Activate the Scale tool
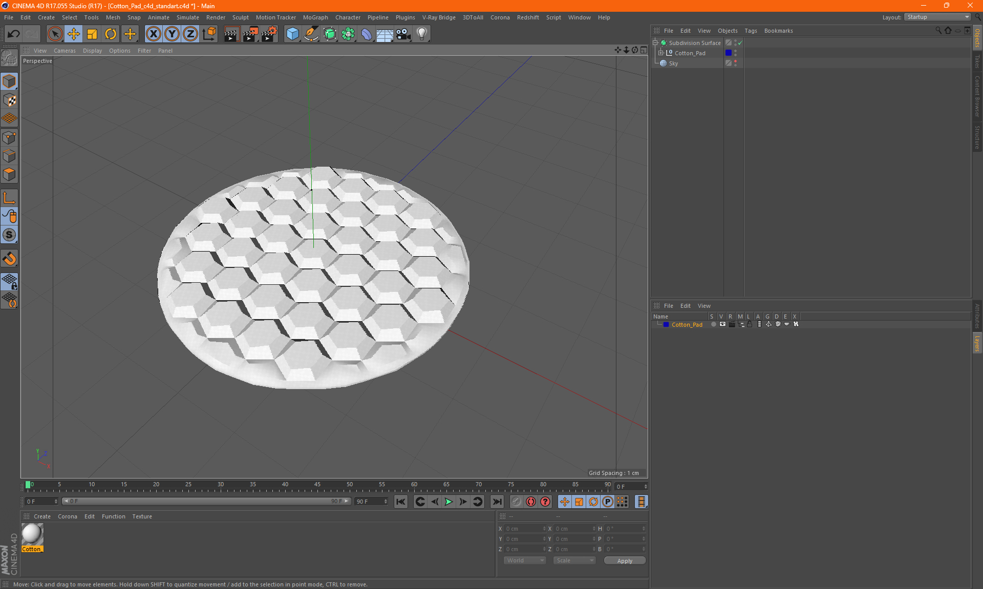Viewport: 983px width, 589px height. (92, 34)
